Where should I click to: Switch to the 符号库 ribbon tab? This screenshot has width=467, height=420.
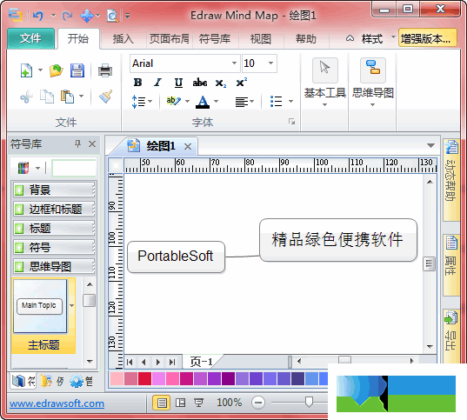pos(215,39)
